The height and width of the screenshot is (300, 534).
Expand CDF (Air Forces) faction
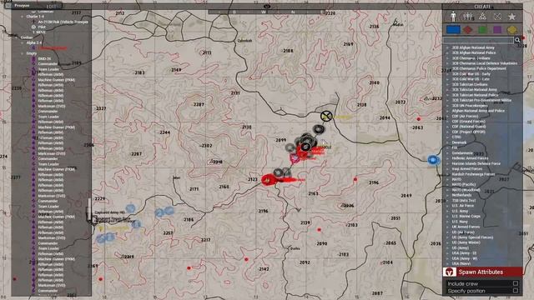point(447,116)
